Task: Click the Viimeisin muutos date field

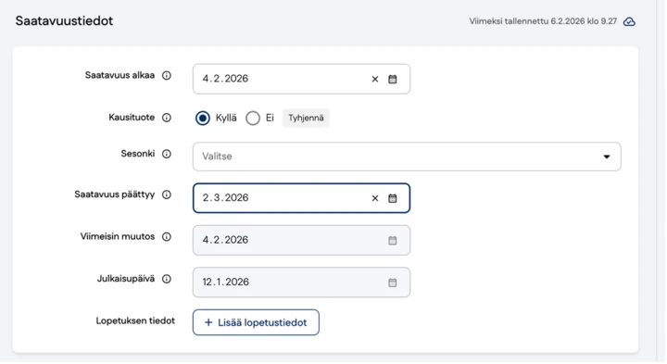Action: tap(301, 240)
